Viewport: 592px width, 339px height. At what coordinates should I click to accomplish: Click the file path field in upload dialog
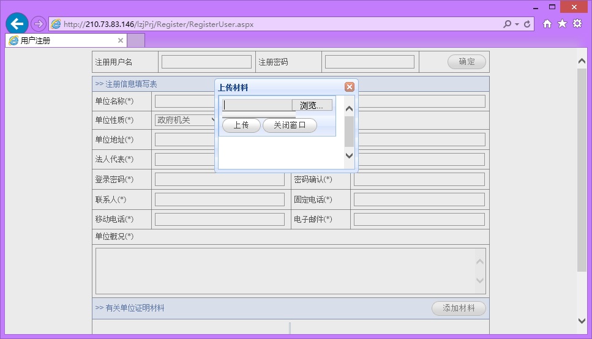257,105
